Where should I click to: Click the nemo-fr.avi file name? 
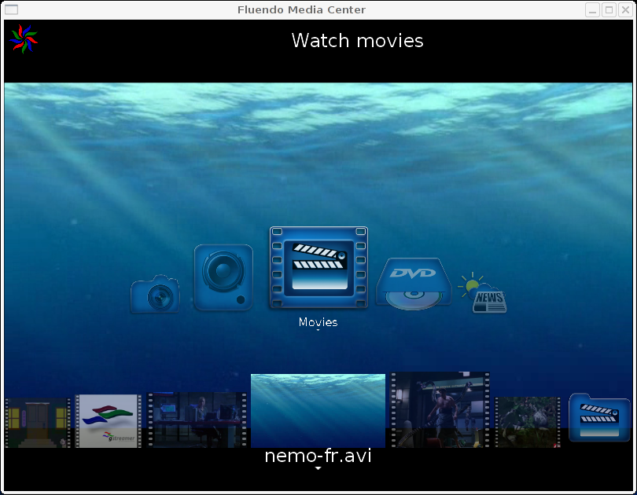pyautogui.click(x=318, y=456)
